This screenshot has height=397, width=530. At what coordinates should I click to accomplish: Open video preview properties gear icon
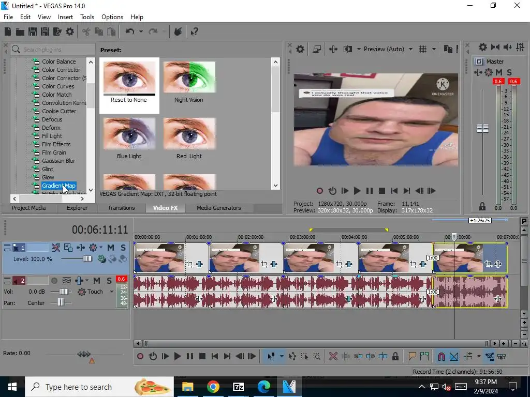(x=300, y=49)
